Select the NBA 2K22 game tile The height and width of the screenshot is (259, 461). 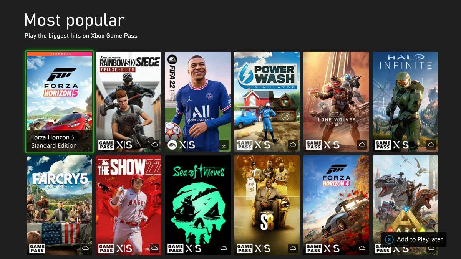point(267,205)
